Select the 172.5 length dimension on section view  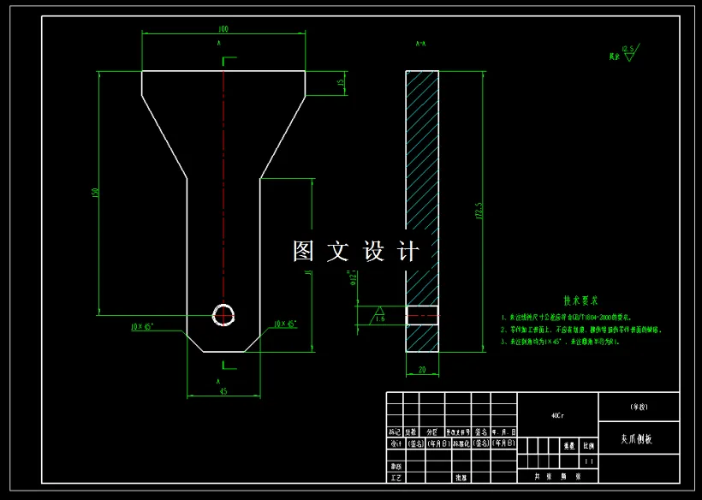[480, 211]
